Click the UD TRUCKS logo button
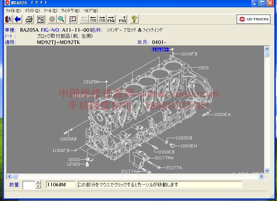Image resolution: width=277 pixels, height=201 pixels. coord(254,19)
